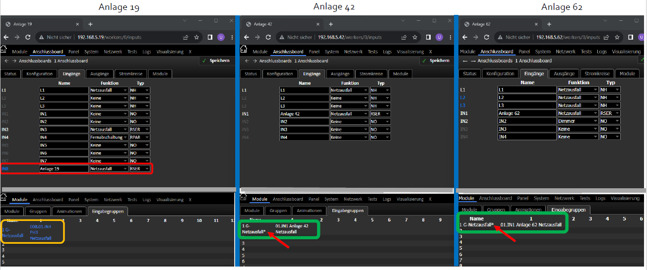647x270 pixels.
Task: Bookmark the Anlage 19 page with star icon
Action: coord(197,37)
